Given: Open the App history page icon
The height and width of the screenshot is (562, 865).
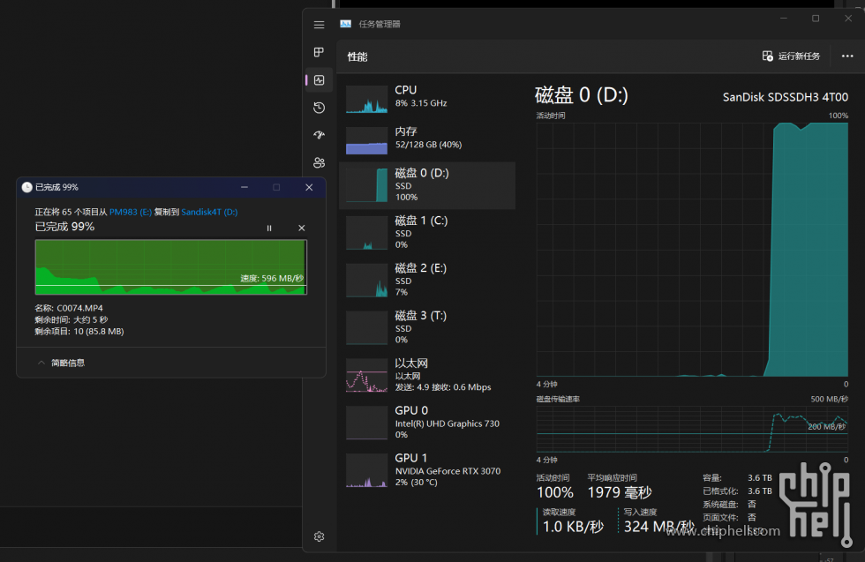Looking at the screenshot, I should pos(319,108).
